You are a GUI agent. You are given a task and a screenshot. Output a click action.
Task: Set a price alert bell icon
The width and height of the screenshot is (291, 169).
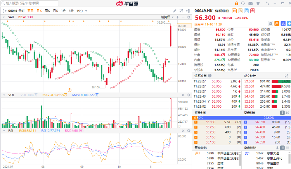(270, 24)
